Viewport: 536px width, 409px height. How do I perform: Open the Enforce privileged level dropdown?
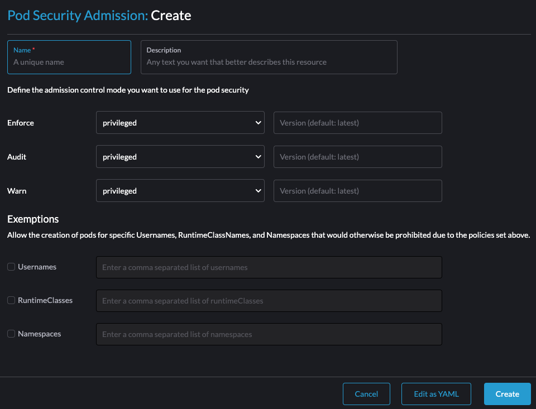tap(180, 123)
